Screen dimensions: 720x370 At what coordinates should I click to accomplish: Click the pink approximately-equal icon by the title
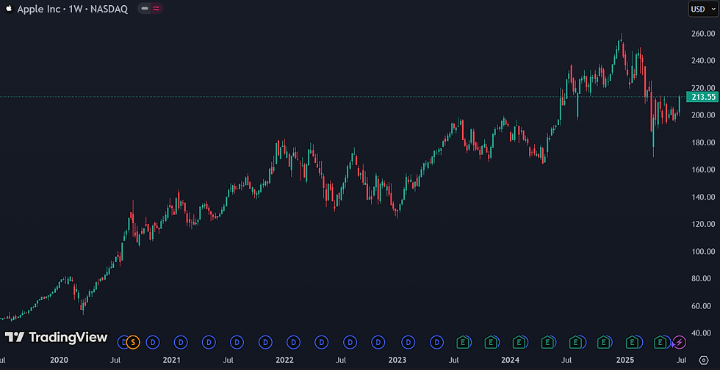[x=156, y=9]
